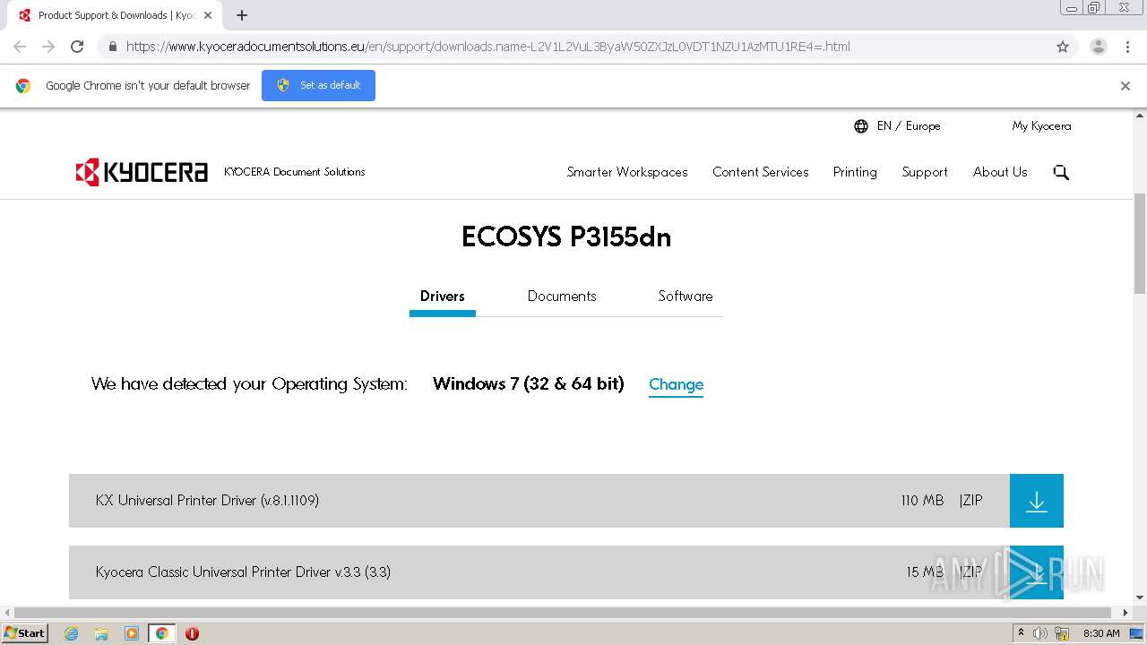Open the Chrome profile avatar icon
This screenshot has width=1147, height=645.
click(x=1098, y=47)
